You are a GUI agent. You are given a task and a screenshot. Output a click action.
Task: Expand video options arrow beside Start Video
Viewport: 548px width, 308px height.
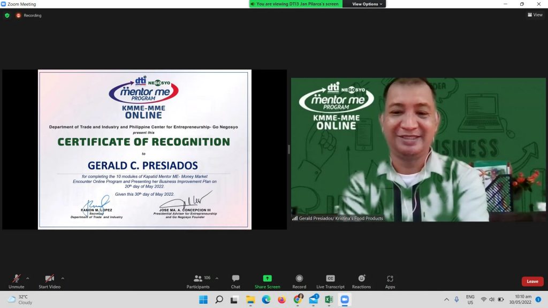pyautogui.click(x=63, y=278)
